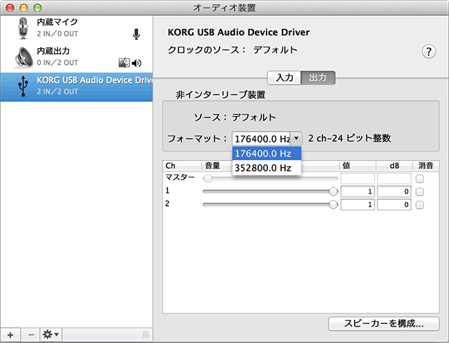Minimize the window with yellow button
The height and width of the screenshot is (343, 449).
pyautogui.click(x=24, y=8)
